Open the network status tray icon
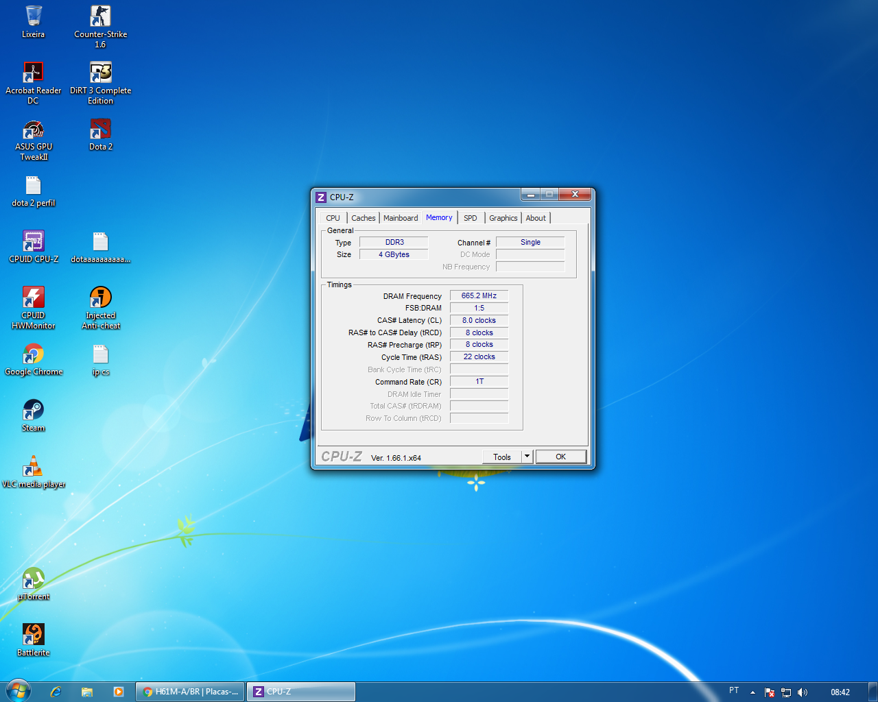The height and width of the screenshot is (702, 878). tap(786, 692)
